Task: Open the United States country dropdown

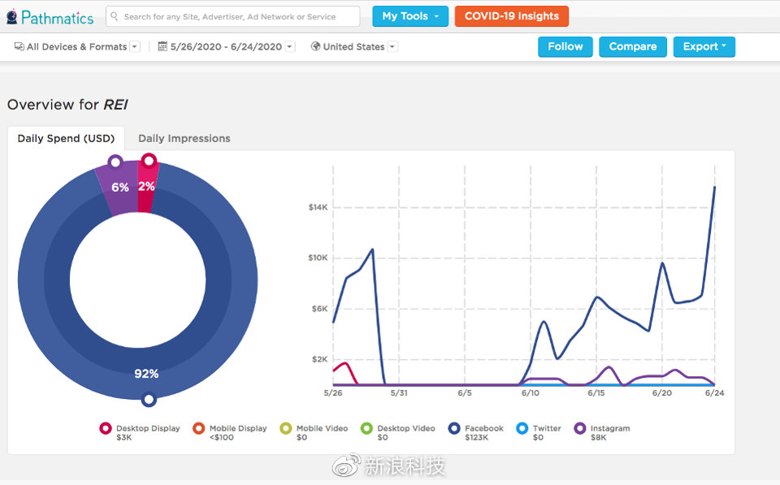Action: coord(392,47)
